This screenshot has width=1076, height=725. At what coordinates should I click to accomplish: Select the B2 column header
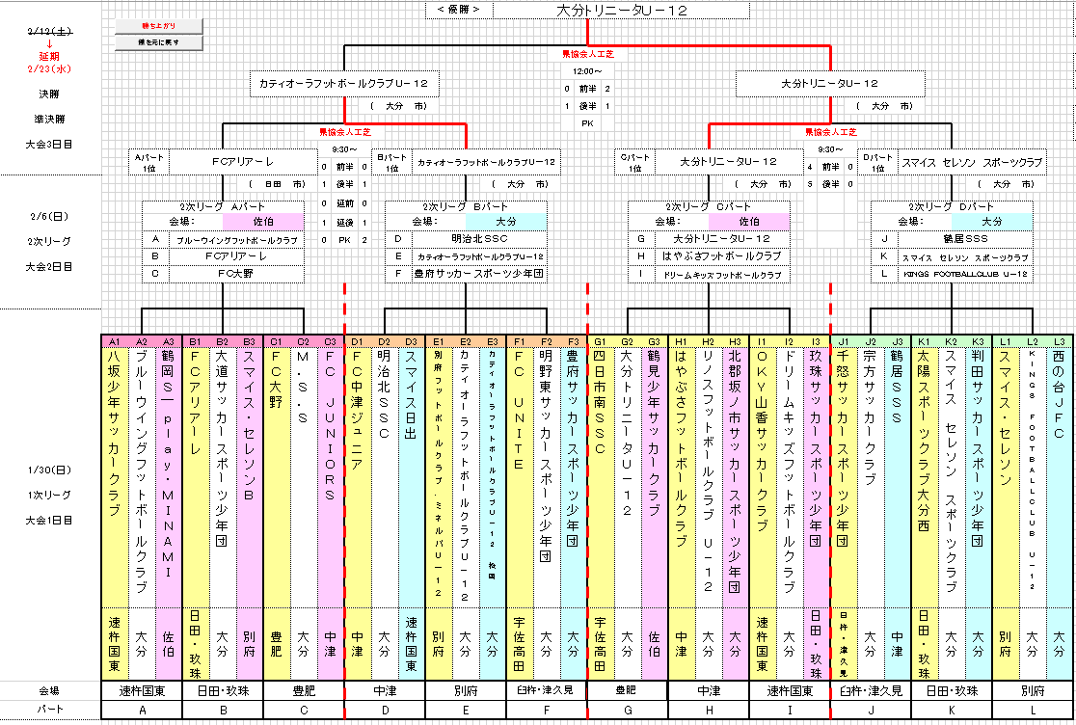(223, 341)
